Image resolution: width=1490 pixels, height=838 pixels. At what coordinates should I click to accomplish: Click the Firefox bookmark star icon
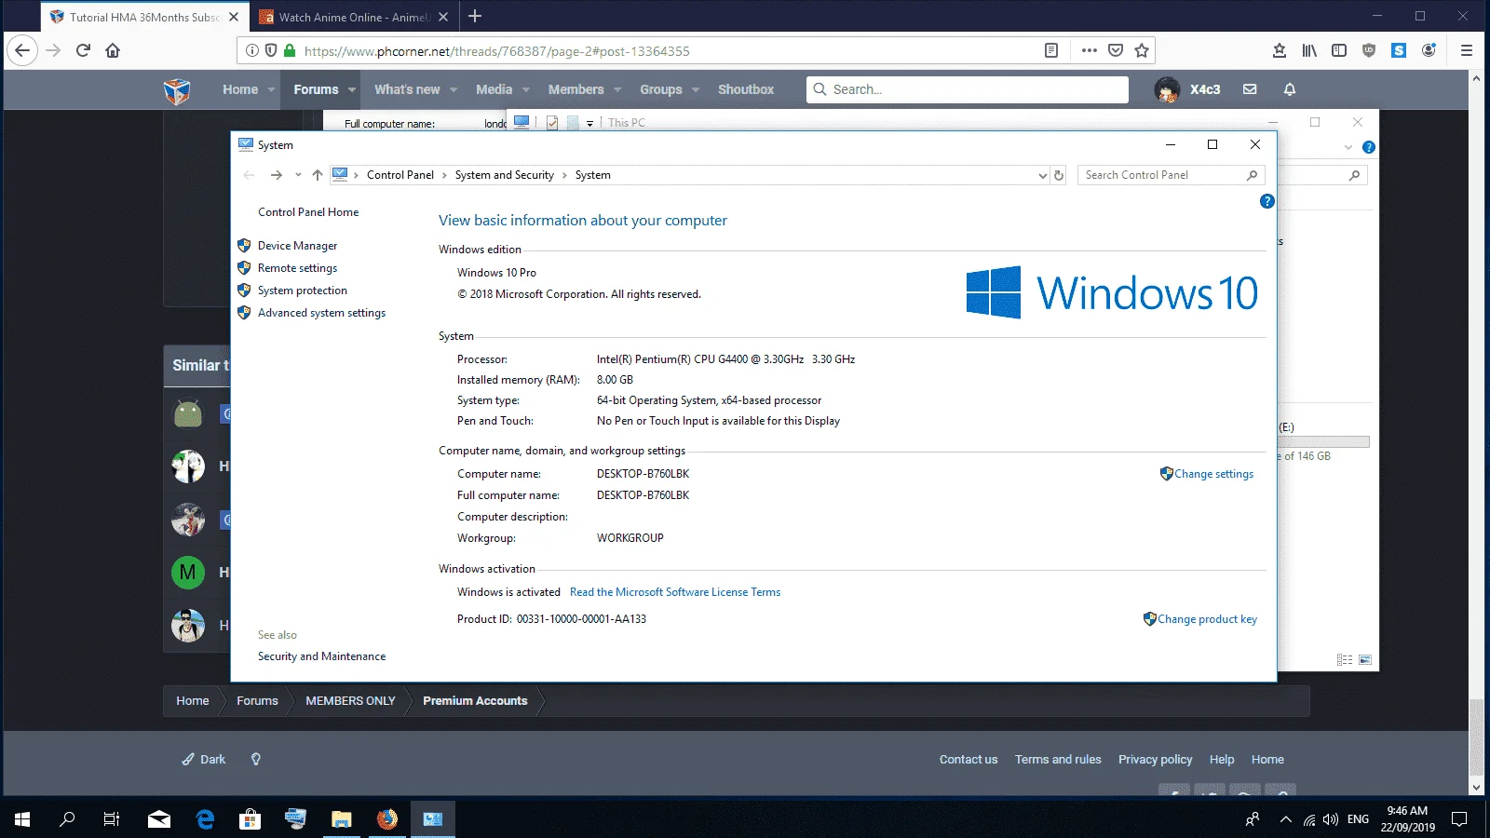click(1142, 51)
